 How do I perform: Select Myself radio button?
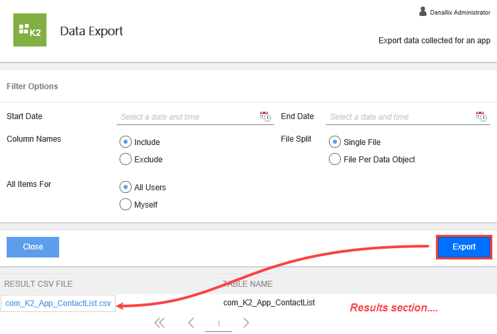[126, 204]
